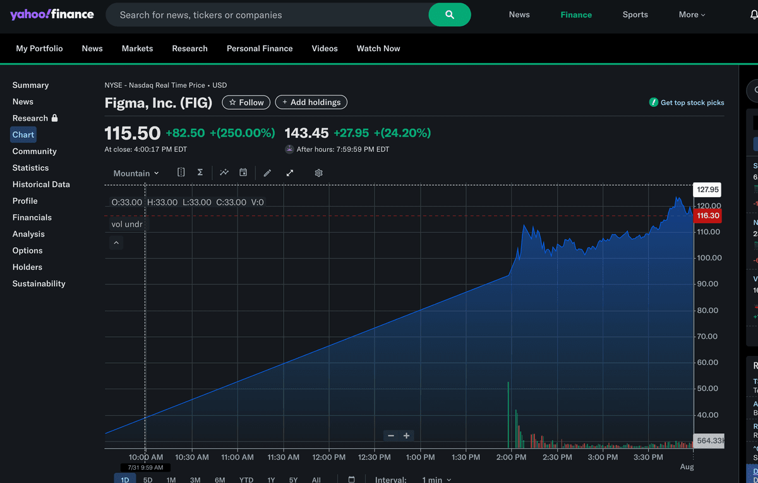The height and width of the screenshot is (483, 758).
Task: Open Sports in top header
Action: pyautogui.click(x=635, y=15)
